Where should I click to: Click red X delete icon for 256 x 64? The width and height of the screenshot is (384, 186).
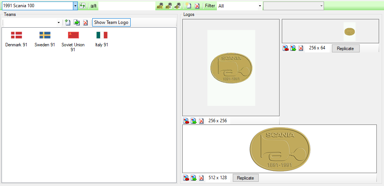point(301,48)
